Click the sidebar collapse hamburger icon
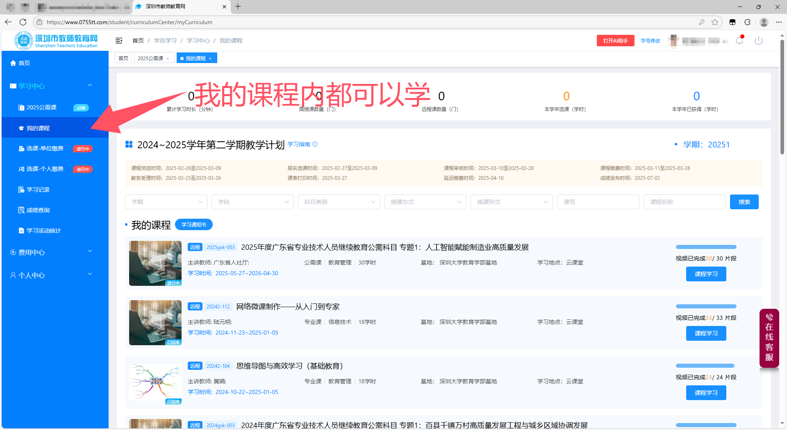 point(119,41)
